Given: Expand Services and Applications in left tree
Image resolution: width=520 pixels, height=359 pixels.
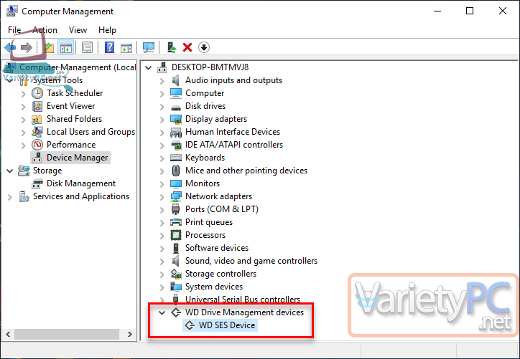Looking at the screenshot, I should (9, 197).
